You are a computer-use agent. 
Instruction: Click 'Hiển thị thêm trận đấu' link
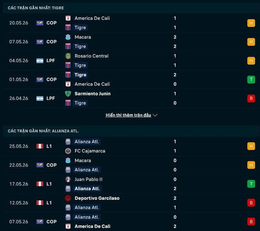click(x=128, y=115)
